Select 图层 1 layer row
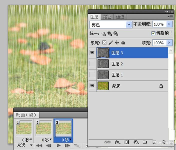The width and height of the screenshot is (176, 150). [128, 75]
